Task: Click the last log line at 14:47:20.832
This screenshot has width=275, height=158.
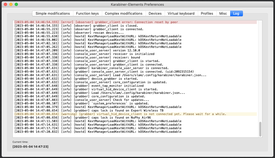Action: (98, 132)
